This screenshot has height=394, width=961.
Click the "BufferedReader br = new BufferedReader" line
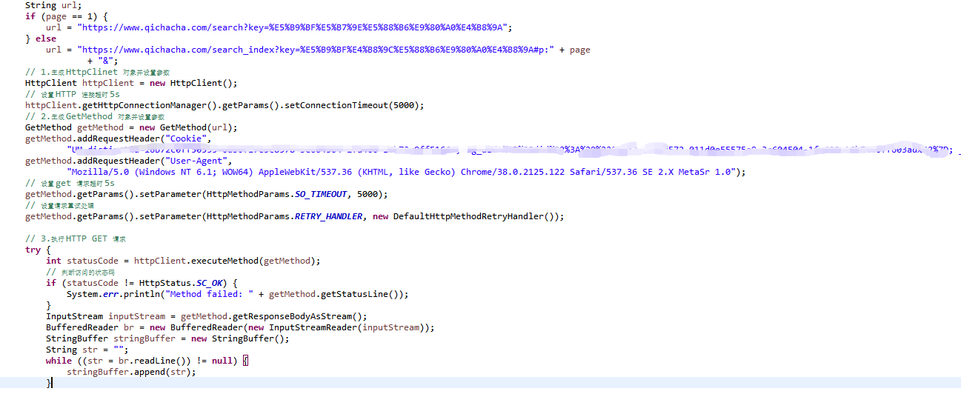click(x=240, y=327)
